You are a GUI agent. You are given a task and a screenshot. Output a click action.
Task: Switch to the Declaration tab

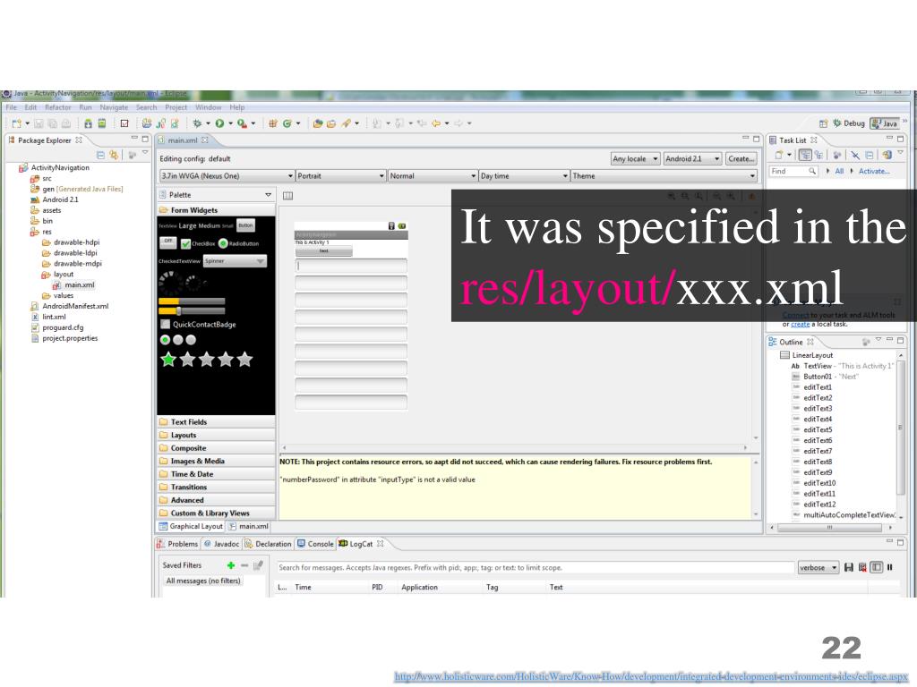point(269,544)
